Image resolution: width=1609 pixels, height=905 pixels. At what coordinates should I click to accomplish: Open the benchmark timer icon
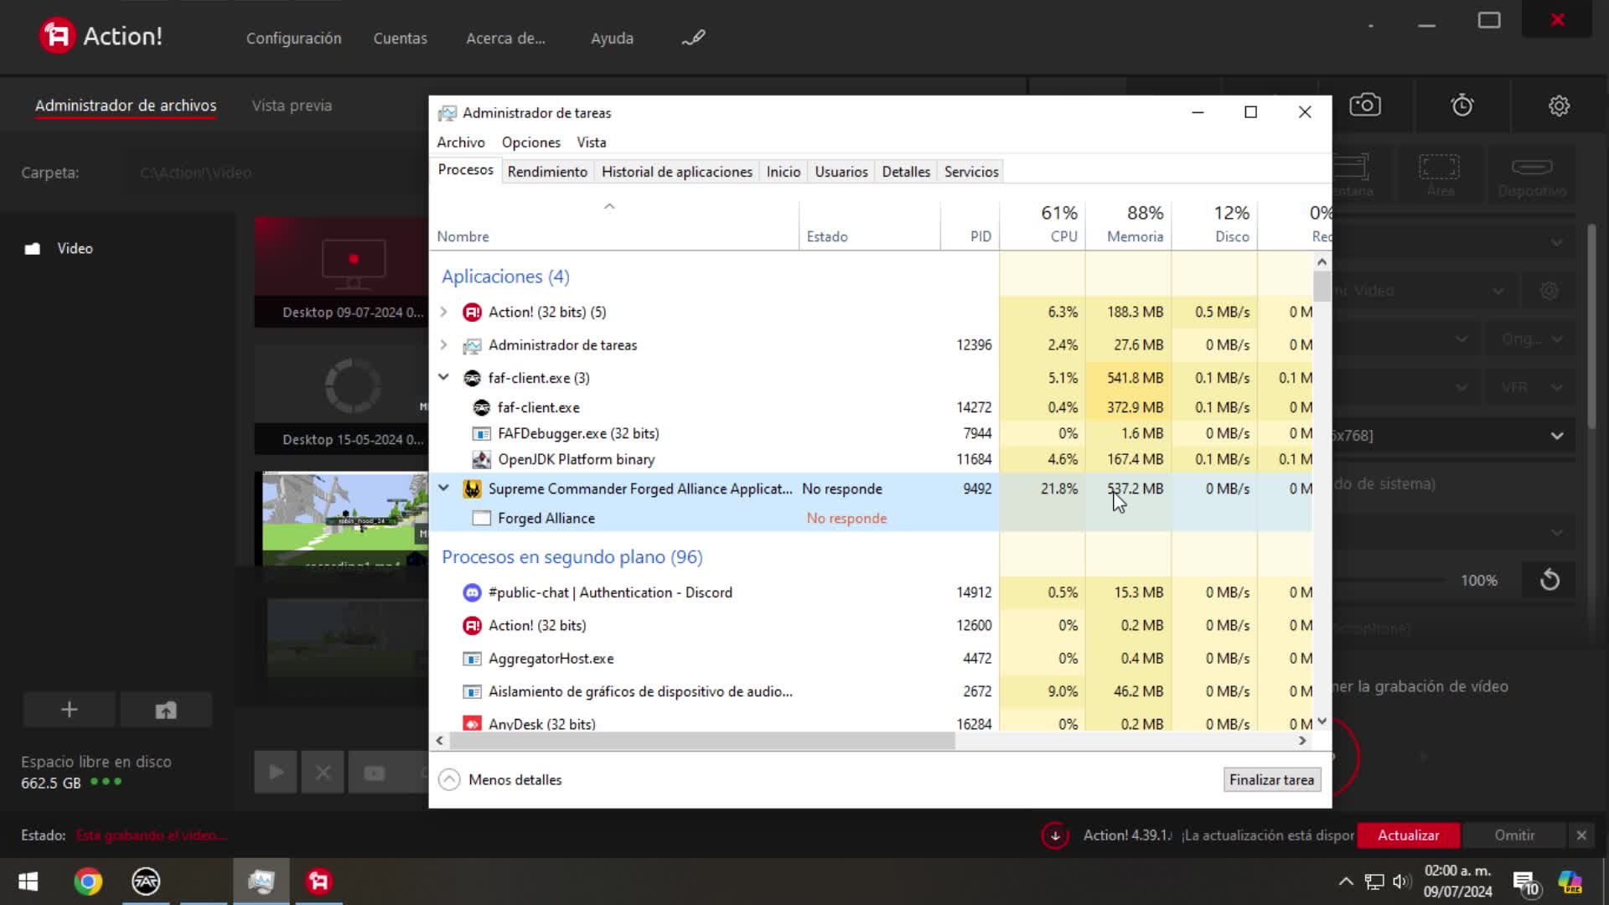1462,106
